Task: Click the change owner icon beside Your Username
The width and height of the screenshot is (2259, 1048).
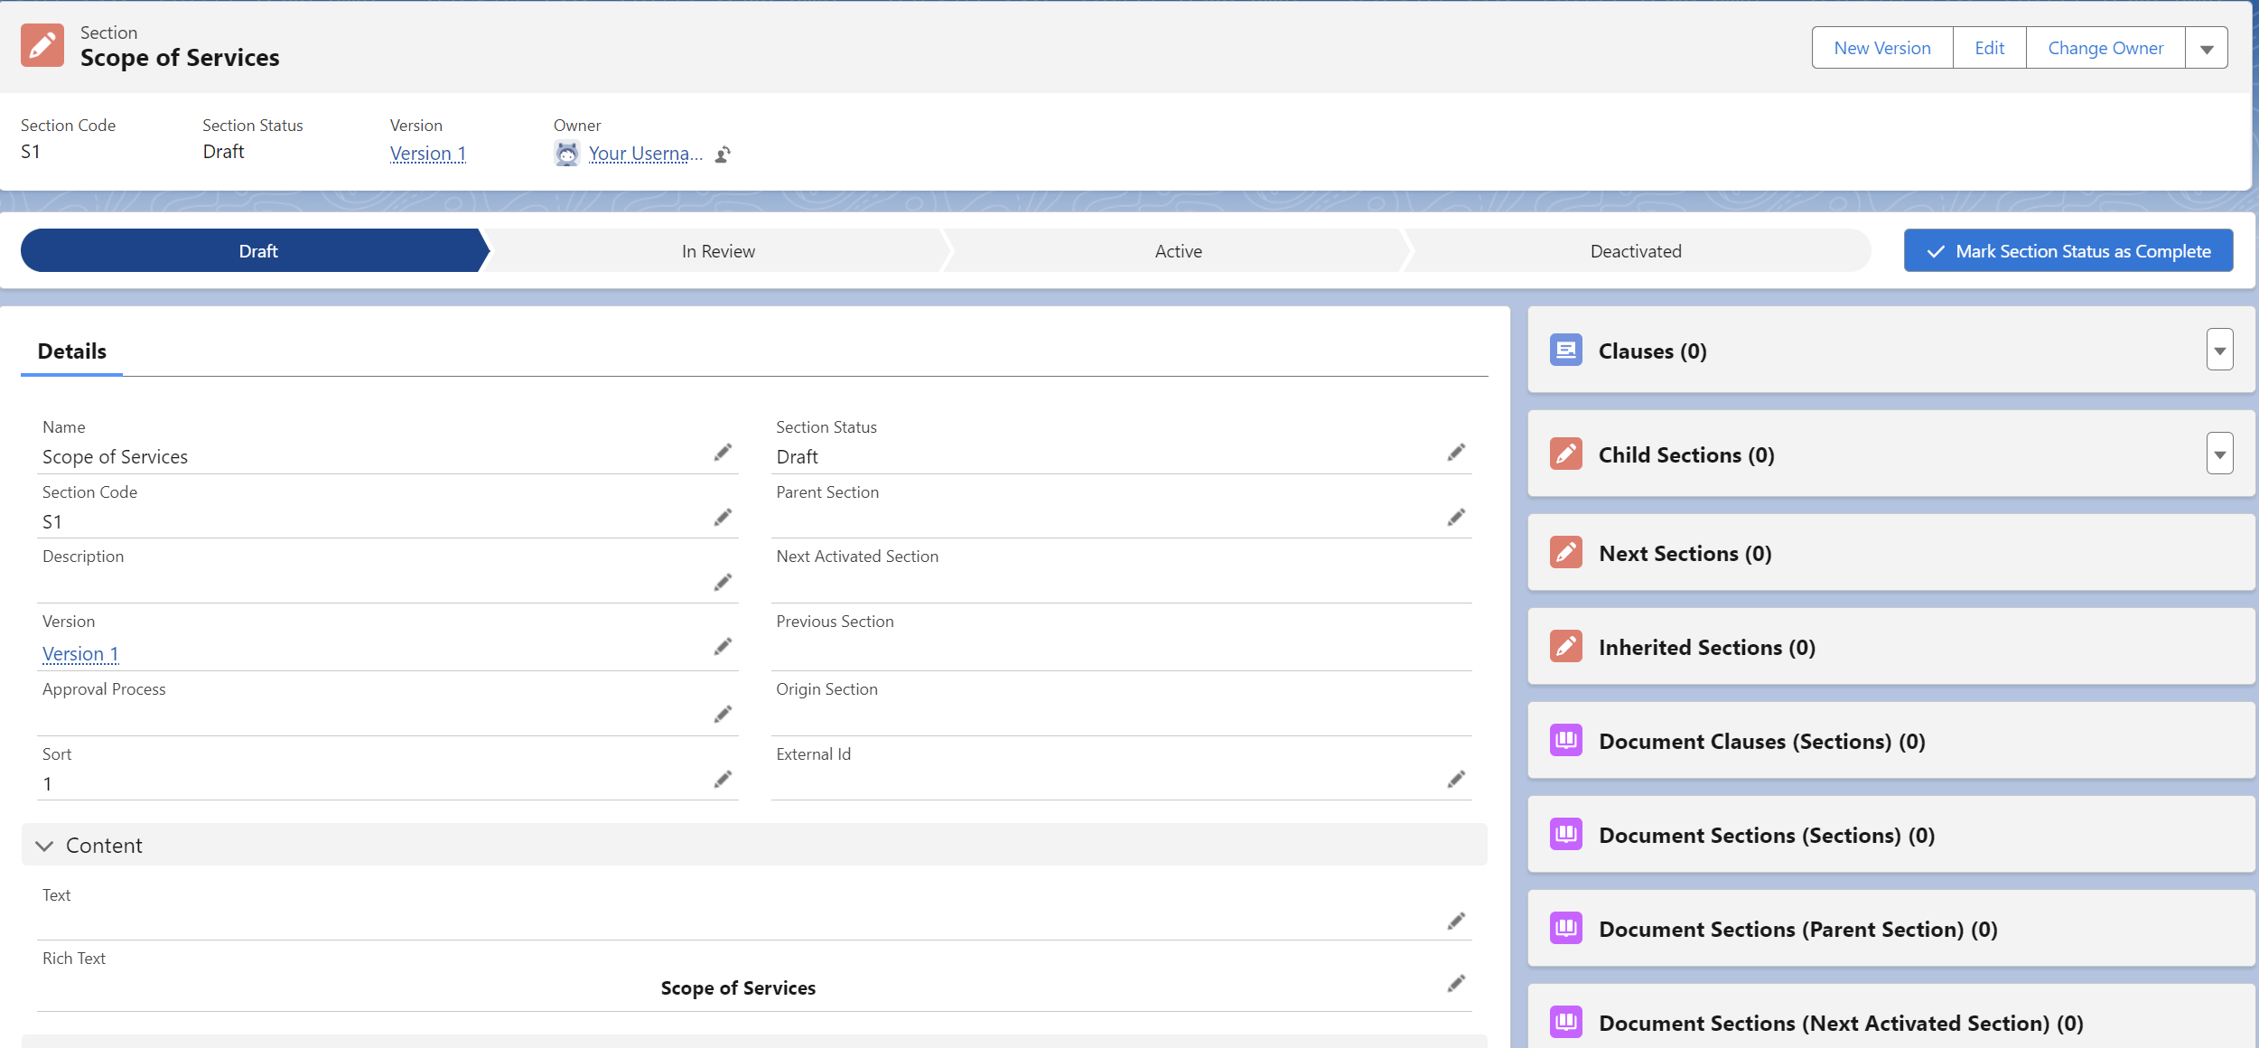Action: point(723,154)
